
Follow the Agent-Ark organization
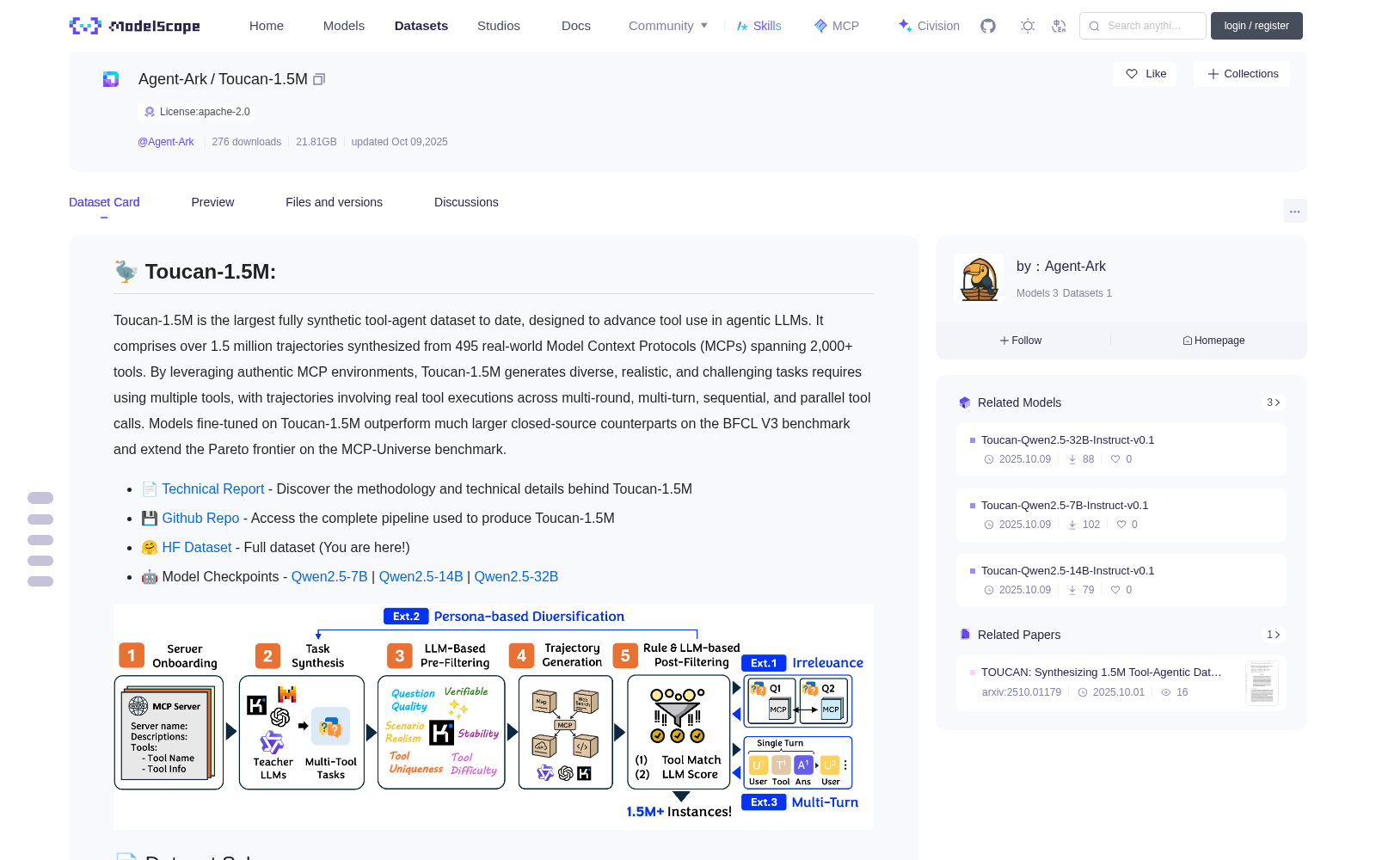[x=1021, y=341]
